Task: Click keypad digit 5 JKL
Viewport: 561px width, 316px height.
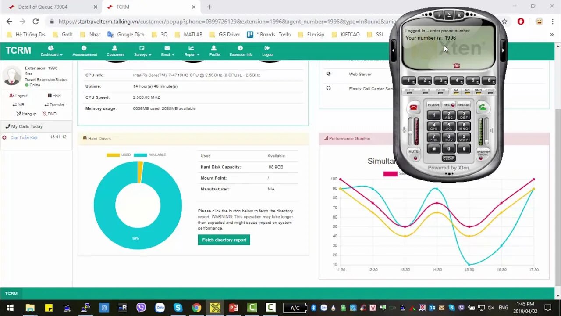Action: 449,127
